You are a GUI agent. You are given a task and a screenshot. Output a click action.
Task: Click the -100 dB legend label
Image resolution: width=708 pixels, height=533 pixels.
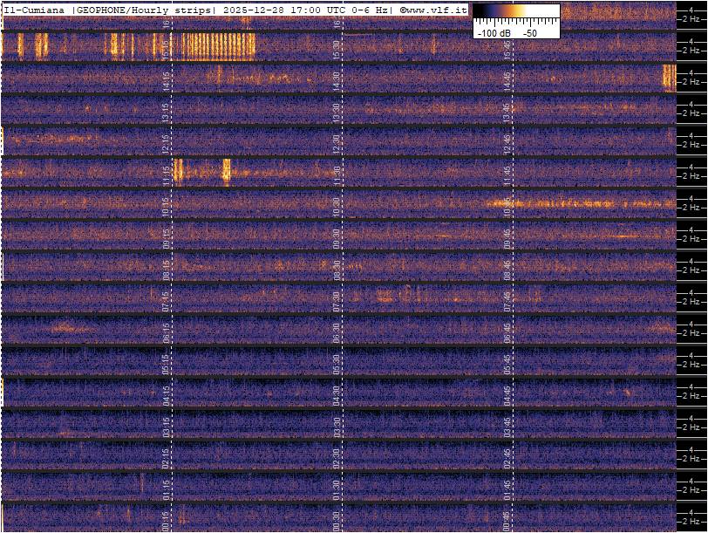[494, 32]
